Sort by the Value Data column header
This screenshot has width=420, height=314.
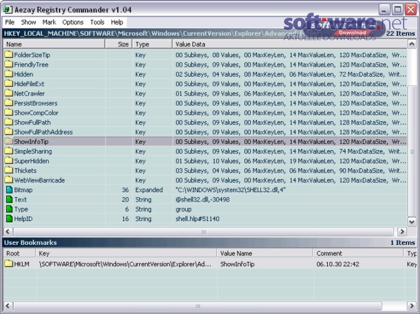point(290,45)
